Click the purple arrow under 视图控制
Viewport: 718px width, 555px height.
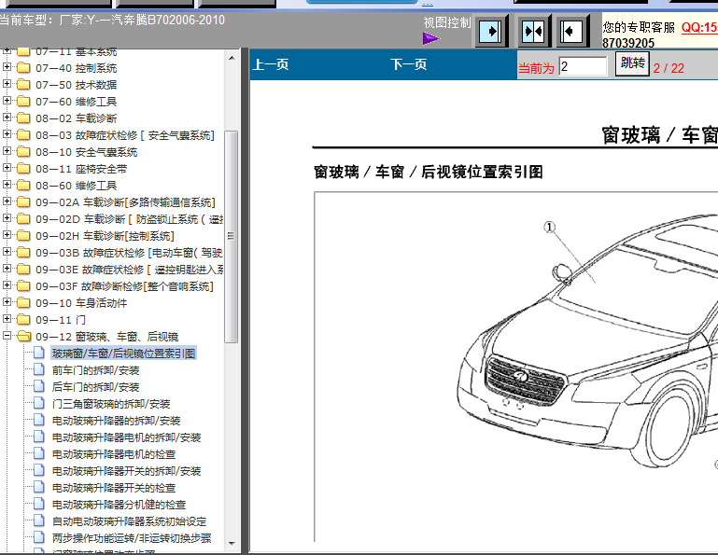point(430,38)
